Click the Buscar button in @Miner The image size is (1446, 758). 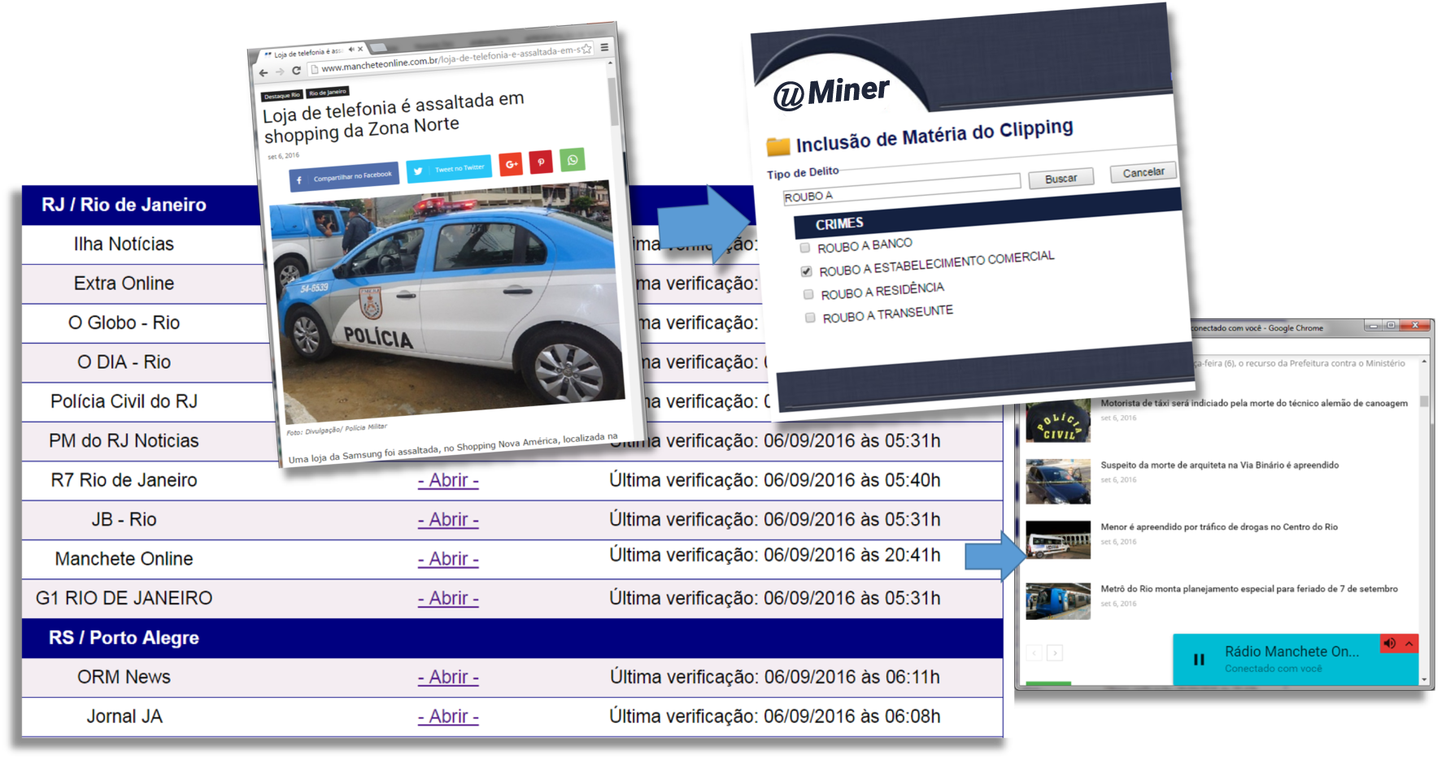pos(1061,178)
